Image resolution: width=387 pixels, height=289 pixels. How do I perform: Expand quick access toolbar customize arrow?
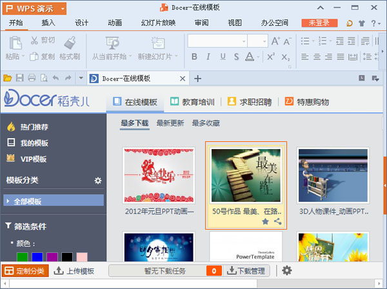[x=81, y=78]
